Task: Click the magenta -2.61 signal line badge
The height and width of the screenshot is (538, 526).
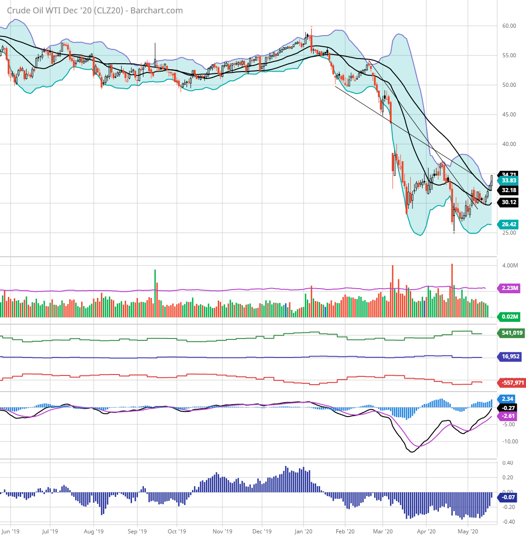Action: [x=507, y=417]
